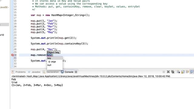The height and width of the screenshot is (109, 194).
Task: Click the Javadoc tab icon
Action: point(29,72)
